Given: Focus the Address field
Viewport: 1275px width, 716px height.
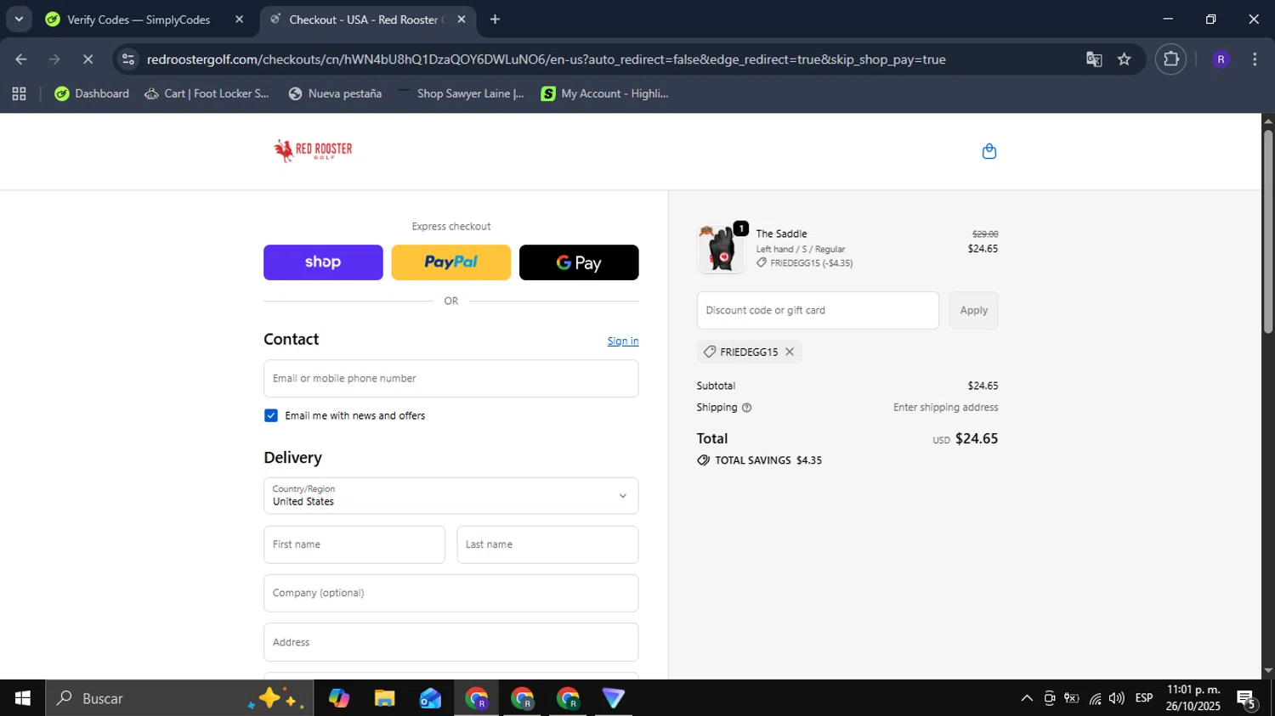Looking at the screenshot, I should click(x=450, y=642).
